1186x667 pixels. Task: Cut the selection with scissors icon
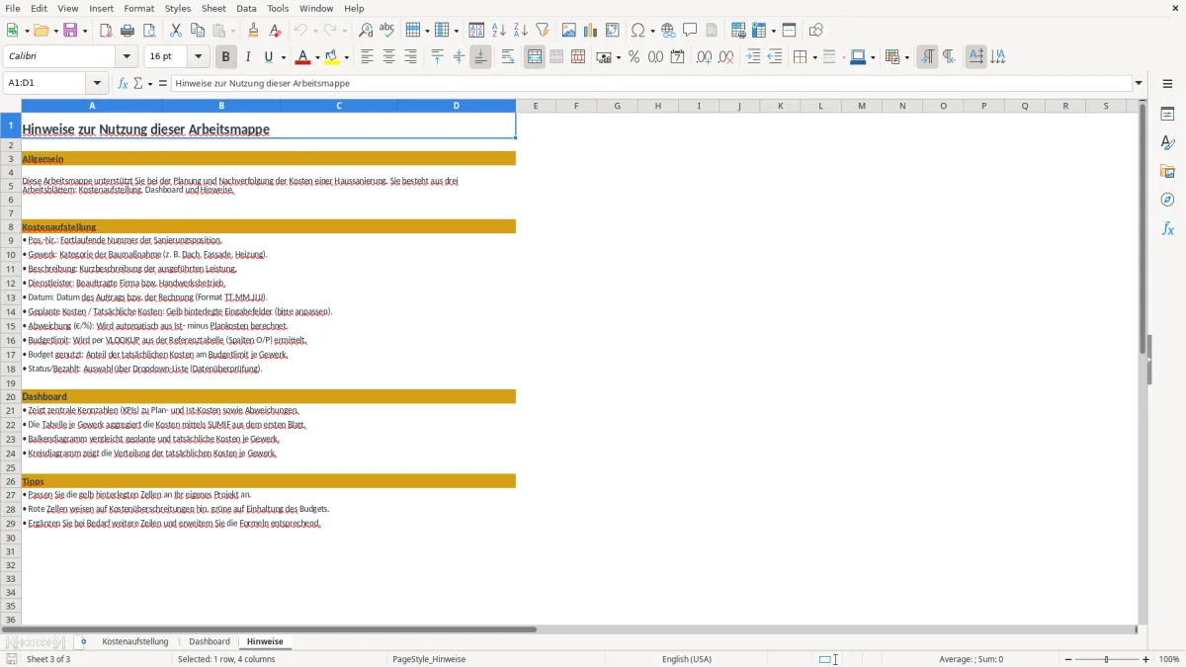coord(176,31)
